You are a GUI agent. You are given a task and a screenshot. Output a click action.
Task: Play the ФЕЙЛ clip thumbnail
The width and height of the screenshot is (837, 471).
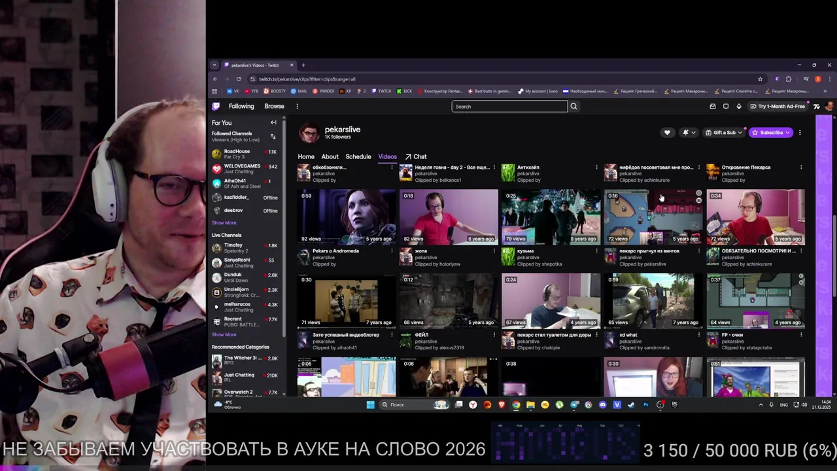click(x=449, y=300)
